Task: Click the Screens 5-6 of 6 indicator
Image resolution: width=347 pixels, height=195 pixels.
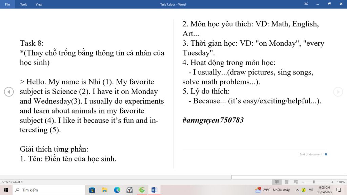Action: tap(12, 182)
